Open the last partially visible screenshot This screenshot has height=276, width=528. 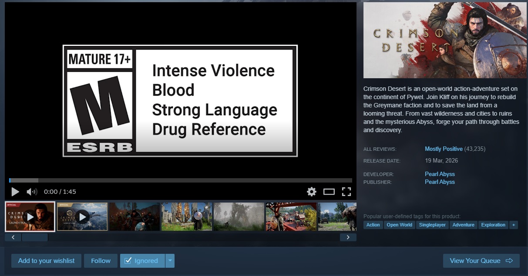coord(337,216)
